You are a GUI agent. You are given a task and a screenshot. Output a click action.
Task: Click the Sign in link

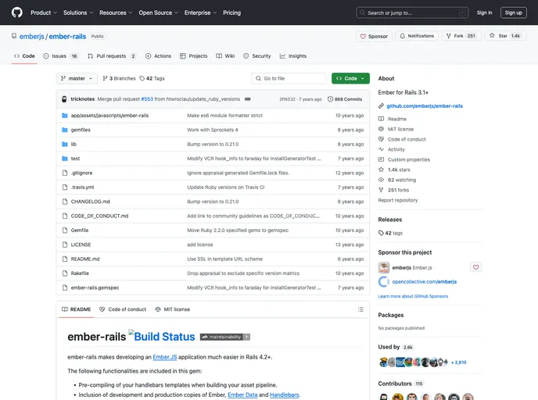[484, 12]
